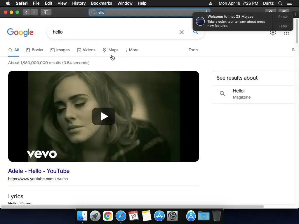Click the youtube.com watch URL text
This screenshot has height=224, width=299.
38,179
